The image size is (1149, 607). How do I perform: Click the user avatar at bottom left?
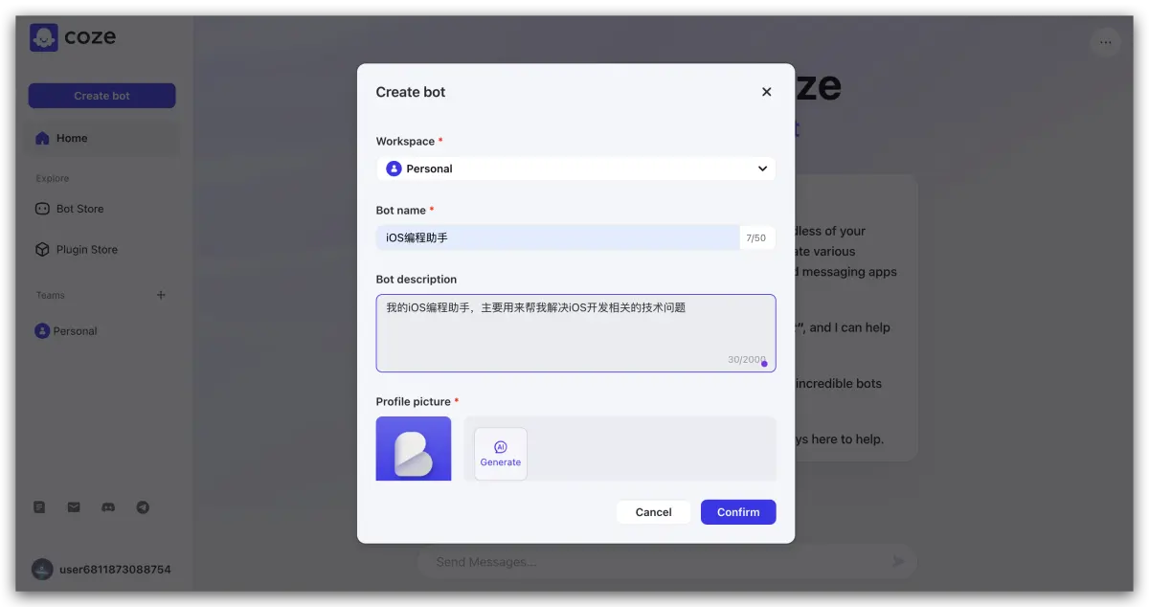point(42,570)
